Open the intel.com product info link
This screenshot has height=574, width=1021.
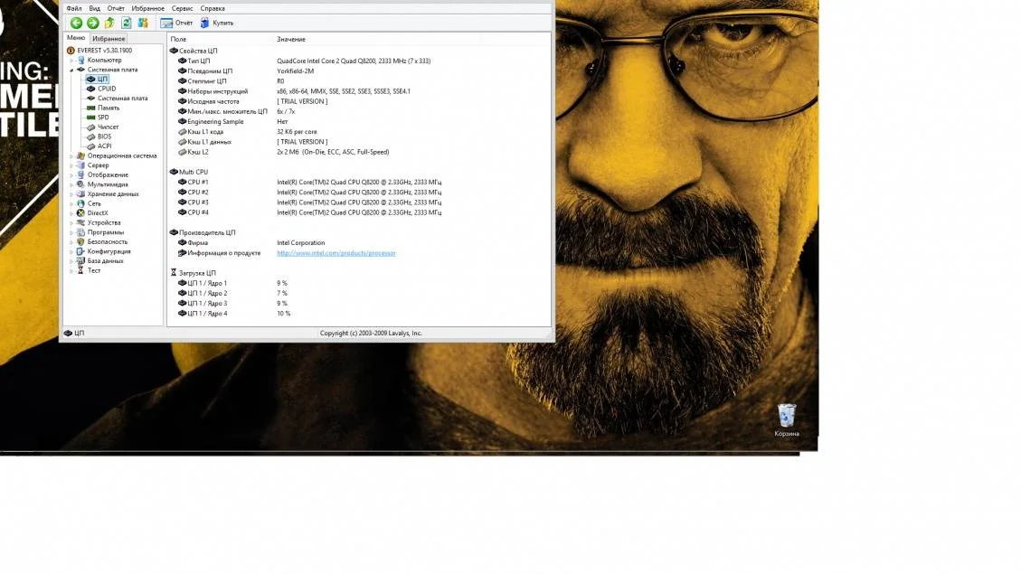coord(336,253)
